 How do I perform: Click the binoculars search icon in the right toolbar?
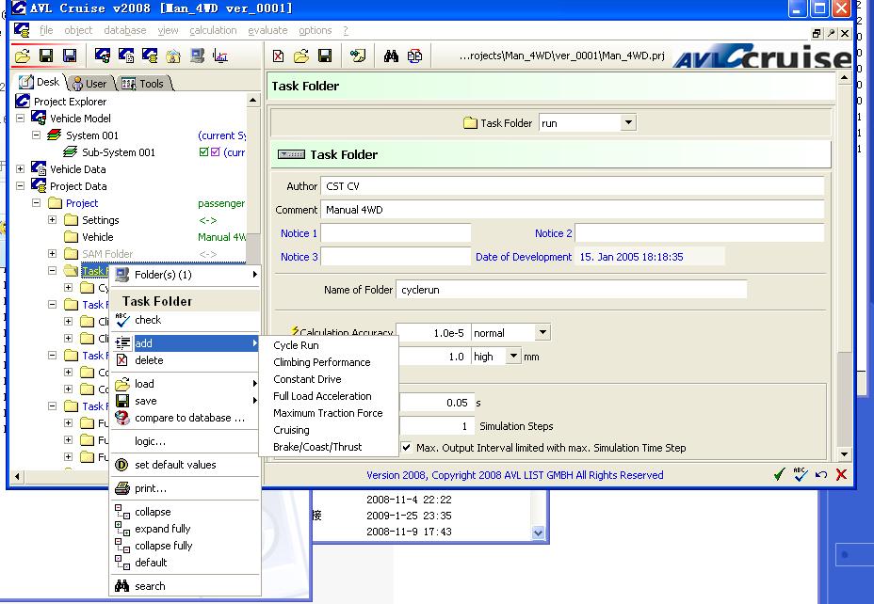click(391, 56)
